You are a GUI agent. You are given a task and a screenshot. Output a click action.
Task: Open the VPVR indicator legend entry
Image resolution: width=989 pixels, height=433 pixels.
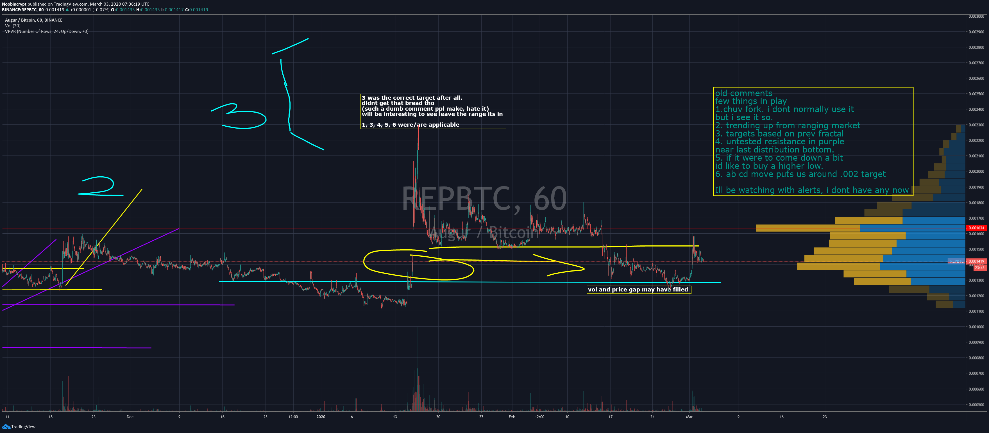(x=46, y=31)
